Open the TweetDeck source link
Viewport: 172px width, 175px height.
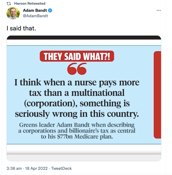[61, 168]
